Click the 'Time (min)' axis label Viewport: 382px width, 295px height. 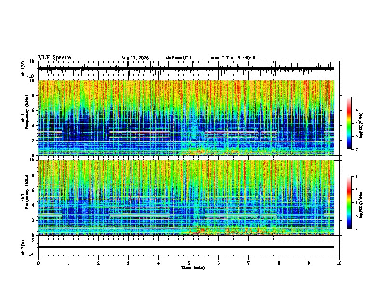(x=193, y=268)
